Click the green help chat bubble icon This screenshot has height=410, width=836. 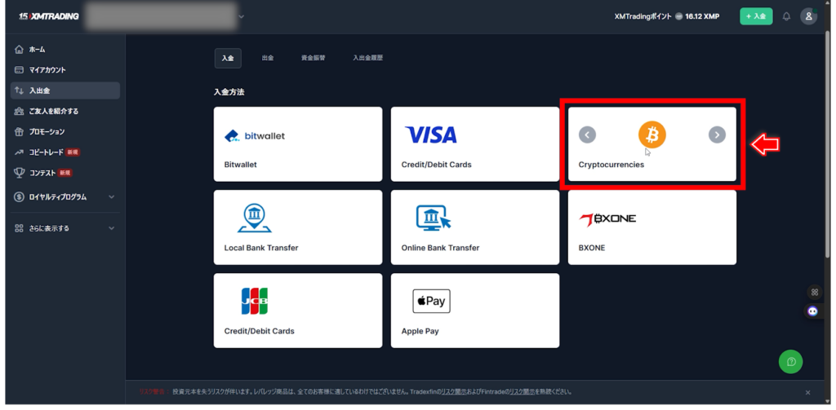(x=790, y=361)
